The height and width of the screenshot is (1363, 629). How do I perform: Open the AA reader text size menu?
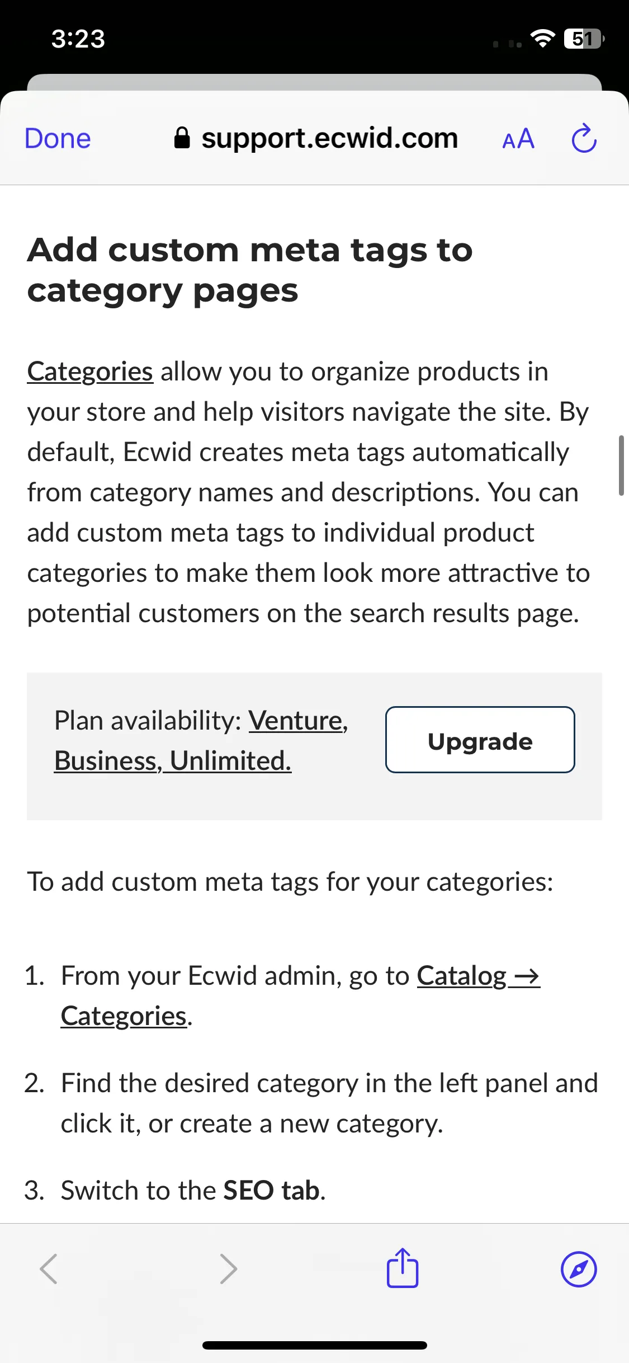click(x=518, y=139)
